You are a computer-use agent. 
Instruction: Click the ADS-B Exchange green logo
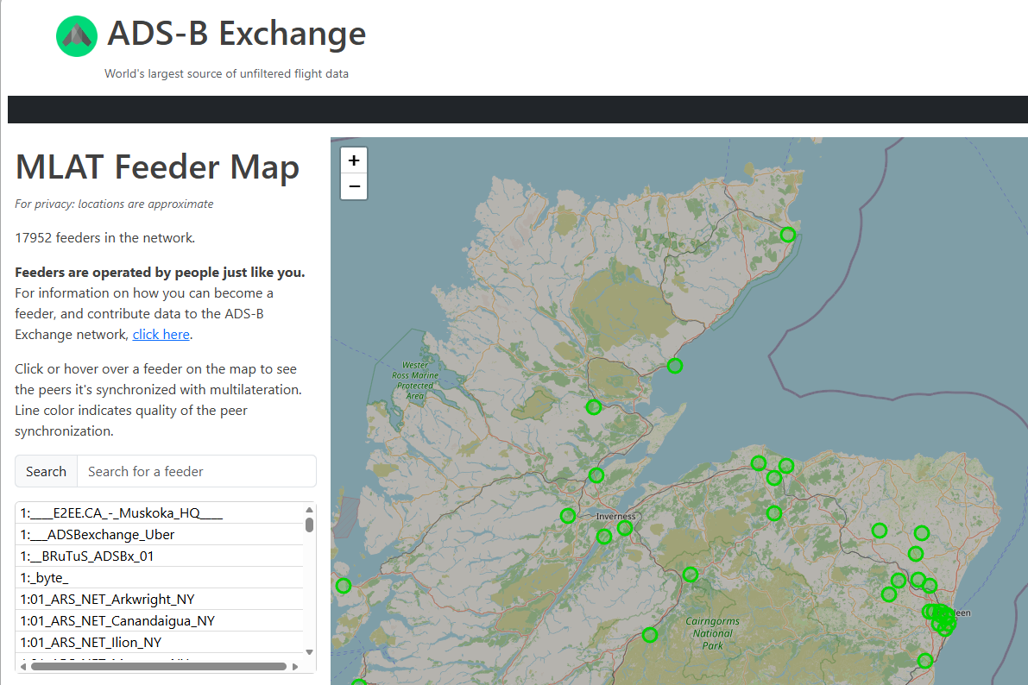77,36
